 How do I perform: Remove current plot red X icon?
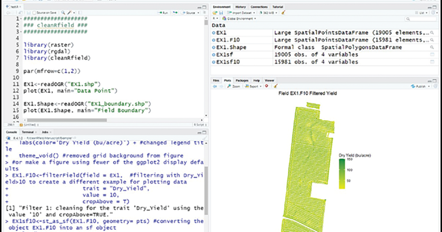pyautogui.click(x=267, y=86)
